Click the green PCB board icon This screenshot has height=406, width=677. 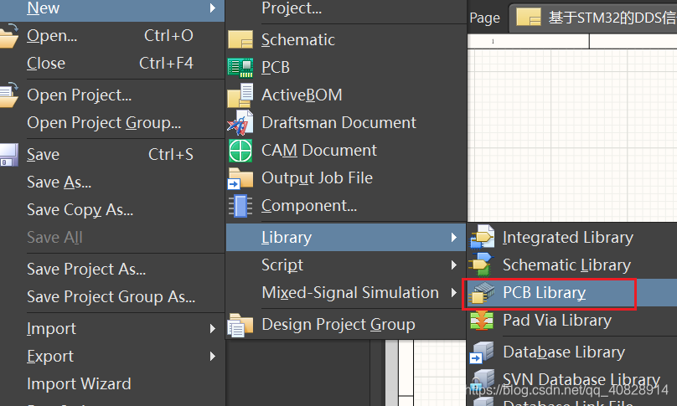pyautogui.click(x=240, y=67)
